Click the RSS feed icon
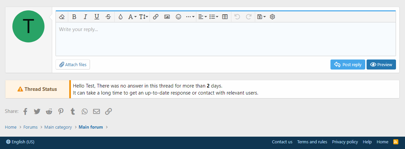Image resolution: width=405 pixels, height=149 pixels. [396, 142]
